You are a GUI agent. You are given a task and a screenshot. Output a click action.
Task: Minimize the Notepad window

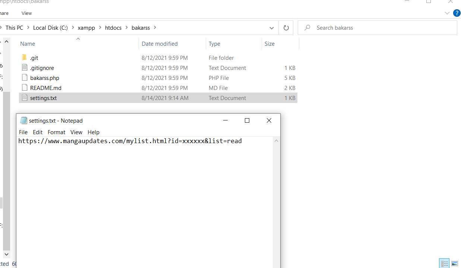(x=225, y=120)
